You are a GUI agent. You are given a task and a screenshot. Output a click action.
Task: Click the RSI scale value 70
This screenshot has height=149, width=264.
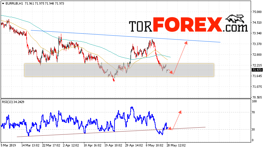[253, 112]
